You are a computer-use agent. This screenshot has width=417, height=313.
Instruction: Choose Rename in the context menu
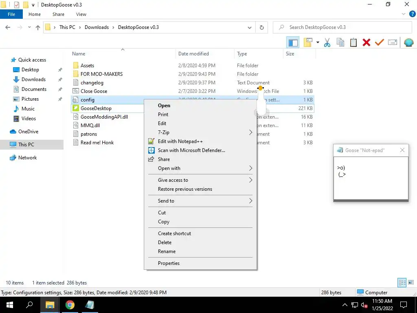tap(200, 251)
